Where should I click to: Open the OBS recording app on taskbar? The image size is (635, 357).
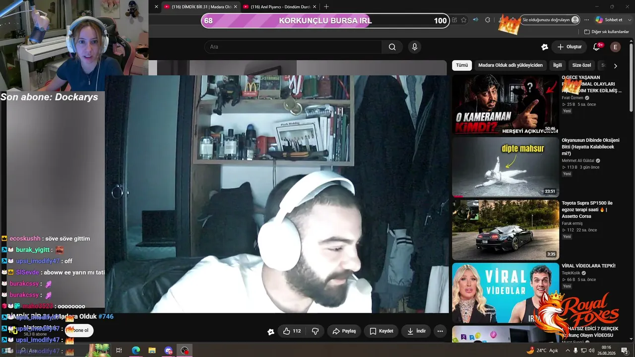[x=185, y=351]
